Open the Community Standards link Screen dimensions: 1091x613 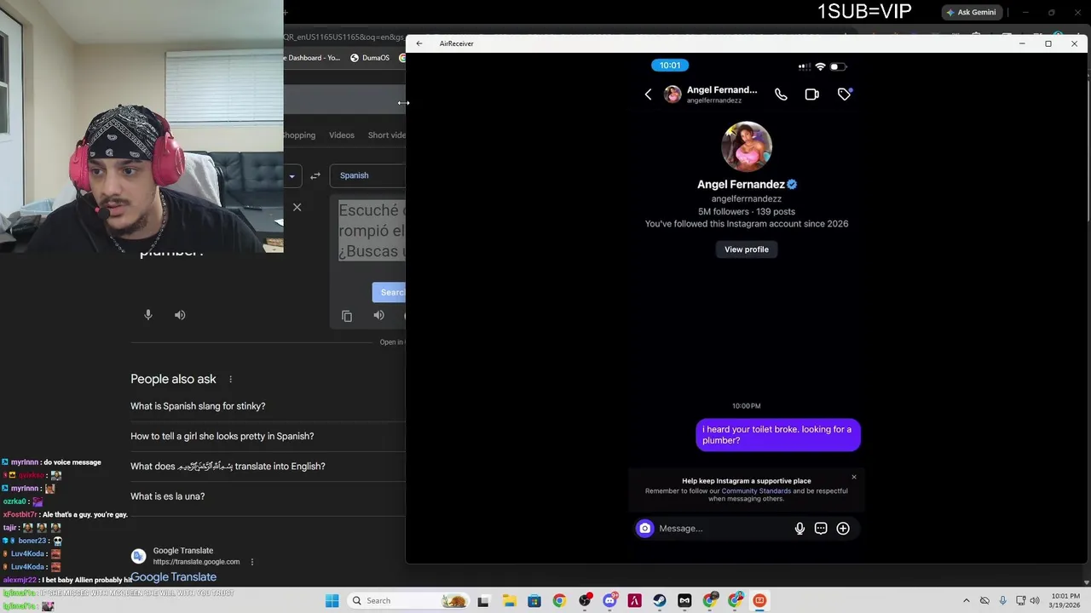(756, 490)
